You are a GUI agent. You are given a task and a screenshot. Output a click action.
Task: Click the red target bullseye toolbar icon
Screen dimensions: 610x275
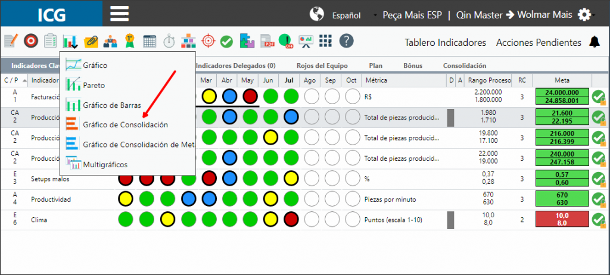click(x=31, y=40)
